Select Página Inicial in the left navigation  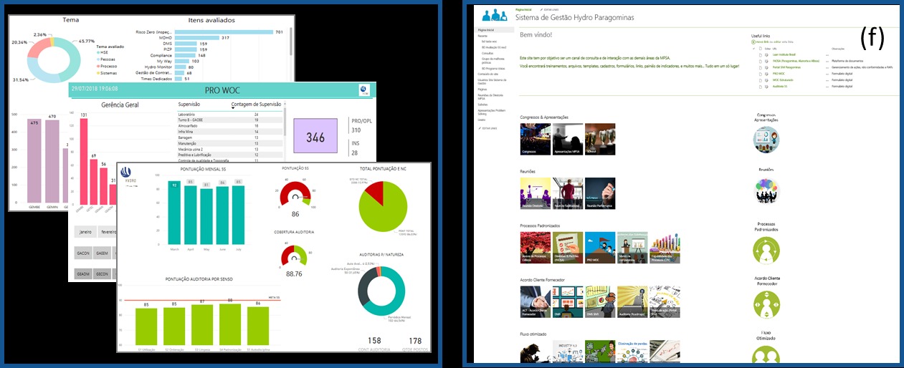(x=486, y=30)
